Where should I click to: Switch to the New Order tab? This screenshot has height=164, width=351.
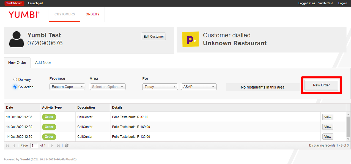17,63
